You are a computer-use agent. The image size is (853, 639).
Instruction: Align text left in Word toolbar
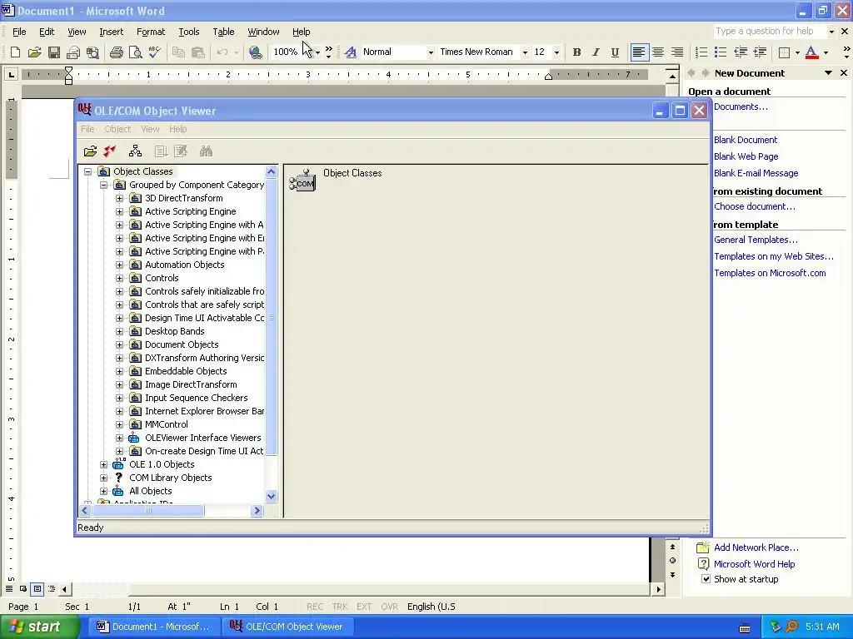[x=639, y=52]
